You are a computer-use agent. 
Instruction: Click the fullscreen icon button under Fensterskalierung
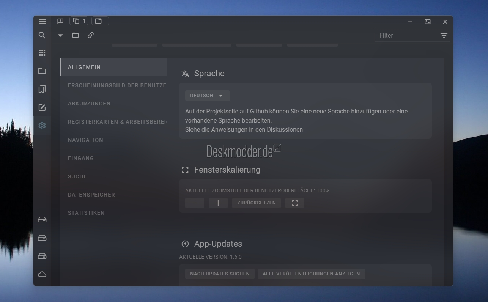[x=295, y=203]
